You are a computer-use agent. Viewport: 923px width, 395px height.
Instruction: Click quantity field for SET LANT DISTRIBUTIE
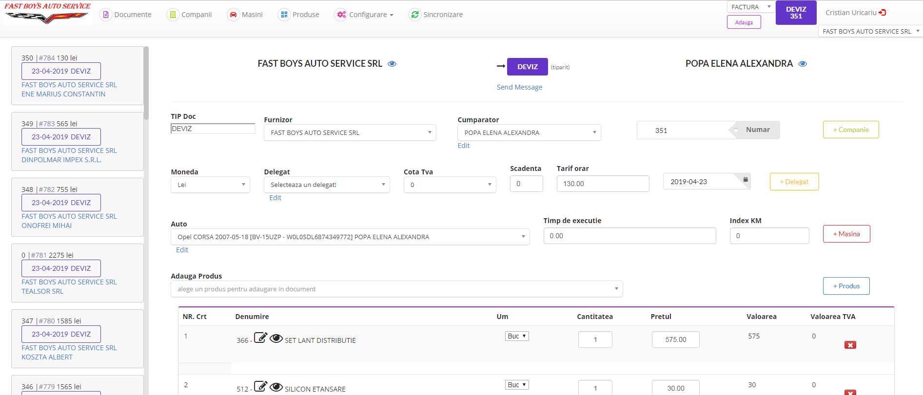pyautogui.click(x=595, y=339)
